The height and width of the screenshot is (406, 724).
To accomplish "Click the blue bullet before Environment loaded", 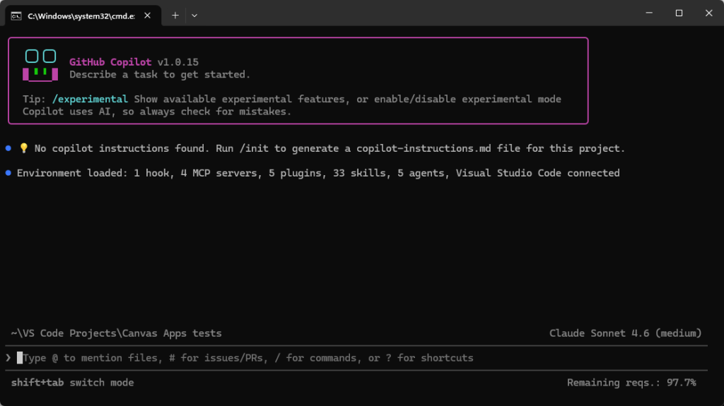I will 8,173.
